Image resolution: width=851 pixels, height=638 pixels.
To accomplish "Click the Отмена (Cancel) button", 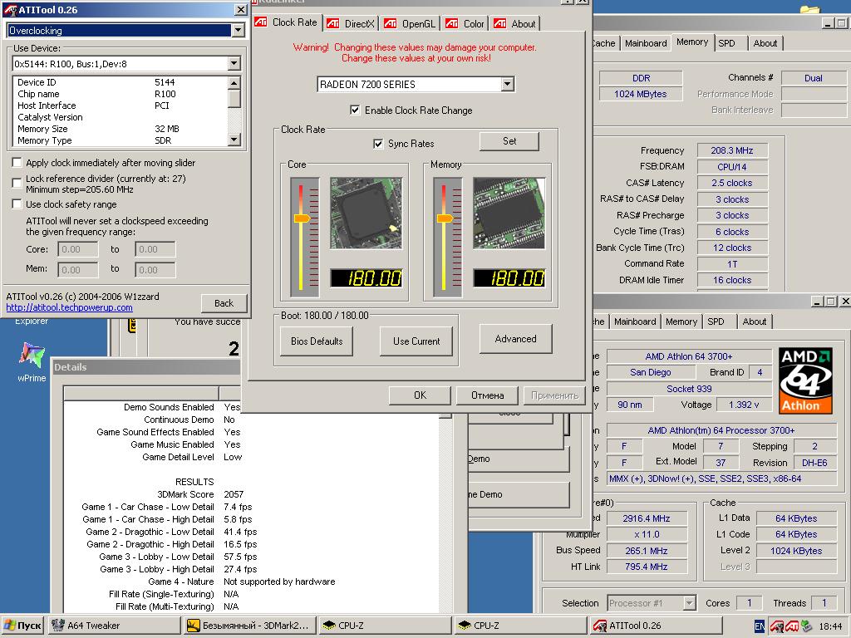I will [487, 395].
